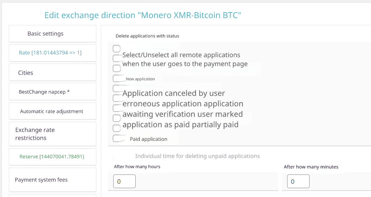
Task: Open the Cities section
Action: [x=52, y=73]
